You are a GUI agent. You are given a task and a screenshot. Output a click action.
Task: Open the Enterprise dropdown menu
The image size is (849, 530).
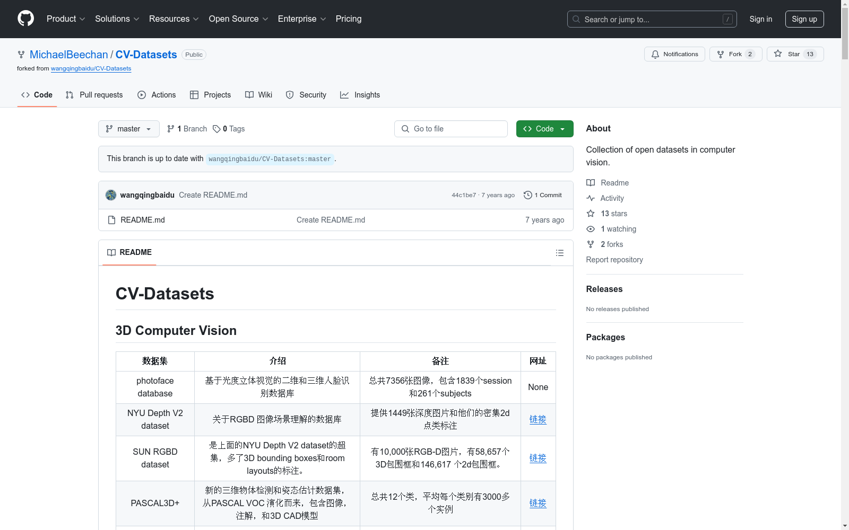302,19
